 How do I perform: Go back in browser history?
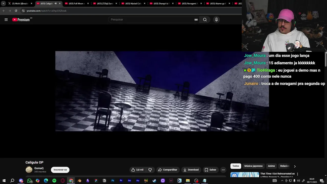pyautogui.click(x=4, y=11)
